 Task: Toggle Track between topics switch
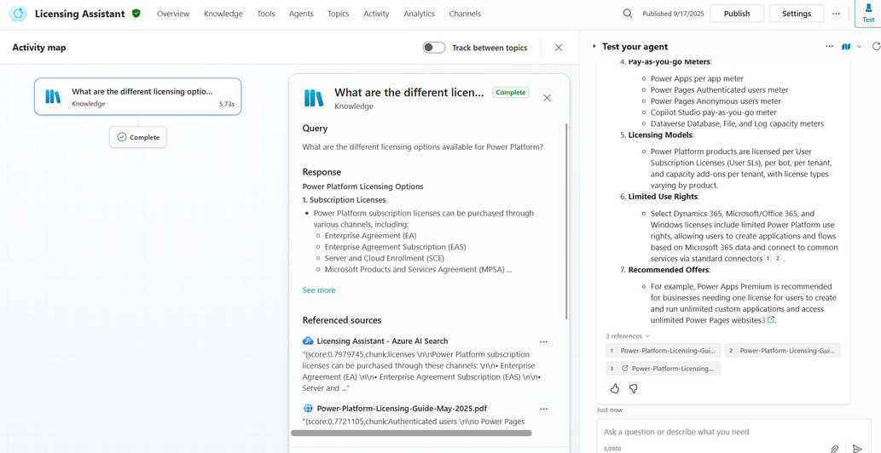click(434, 48)
